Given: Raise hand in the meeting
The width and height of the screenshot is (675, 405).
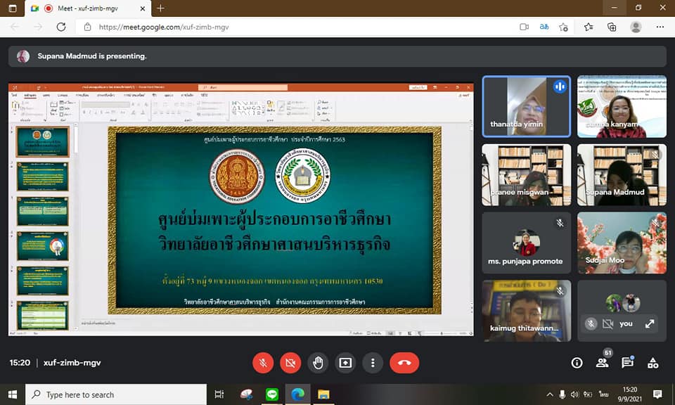Looking at the screenshot, I should click(x=318, y=363).
